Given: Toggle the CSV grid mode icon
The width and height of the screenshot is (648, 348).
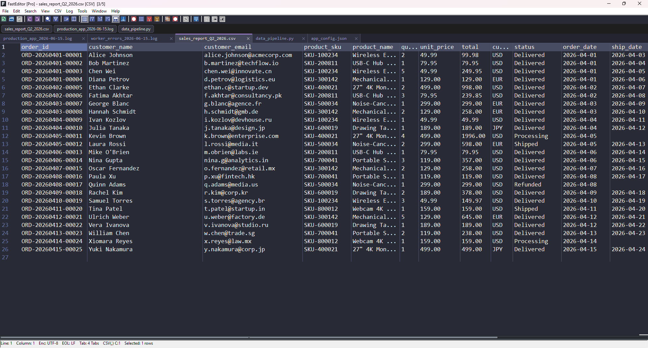Looking at the screenshot, I should tap(84, 19).
